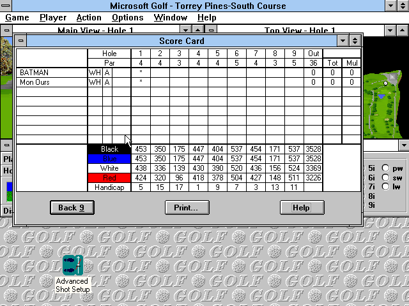Click BATMAN's WH tee cell
Viewport: 409px width, 306px height.
[x=95, y=72]
